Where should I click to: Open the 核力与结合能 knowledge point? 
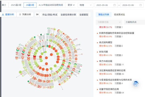coord(106,61)
